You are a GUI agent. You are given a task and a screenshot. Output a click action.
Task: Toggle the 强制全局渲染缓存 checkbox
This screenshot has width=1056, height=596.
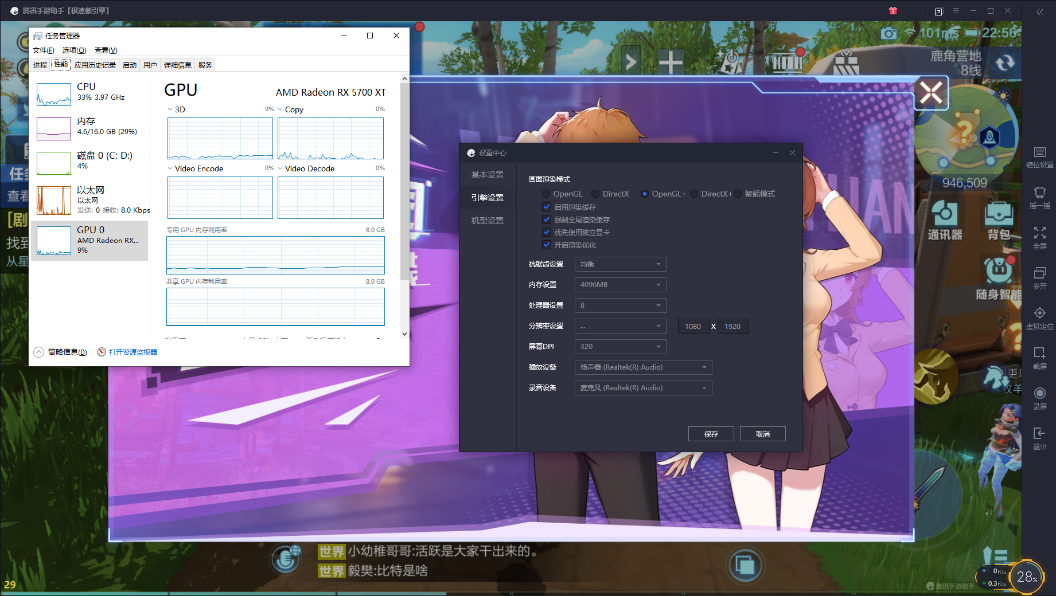(547, 219)
